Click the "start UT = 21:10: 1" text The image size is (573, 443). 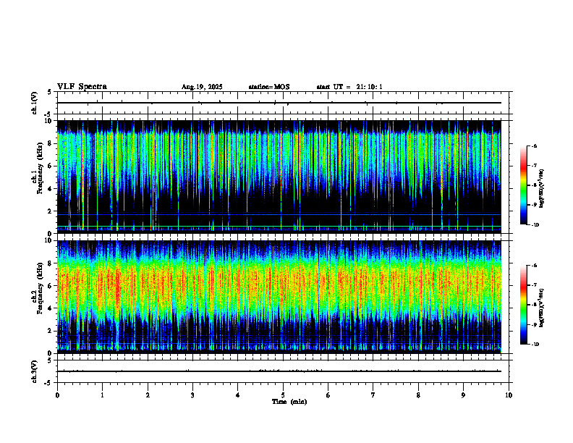coord(349,87)
